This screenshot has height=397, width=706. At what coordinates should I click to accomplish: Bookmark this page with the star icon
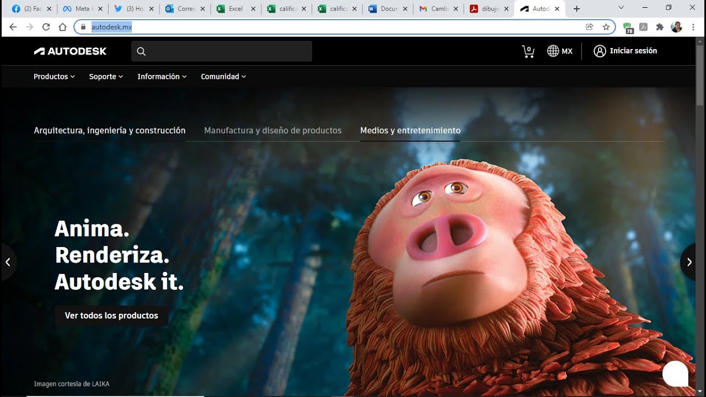point(606,27)
